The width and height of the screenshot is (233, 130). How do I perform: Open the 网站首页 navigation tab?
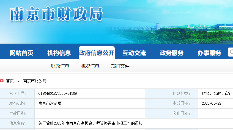pos(21,53)
